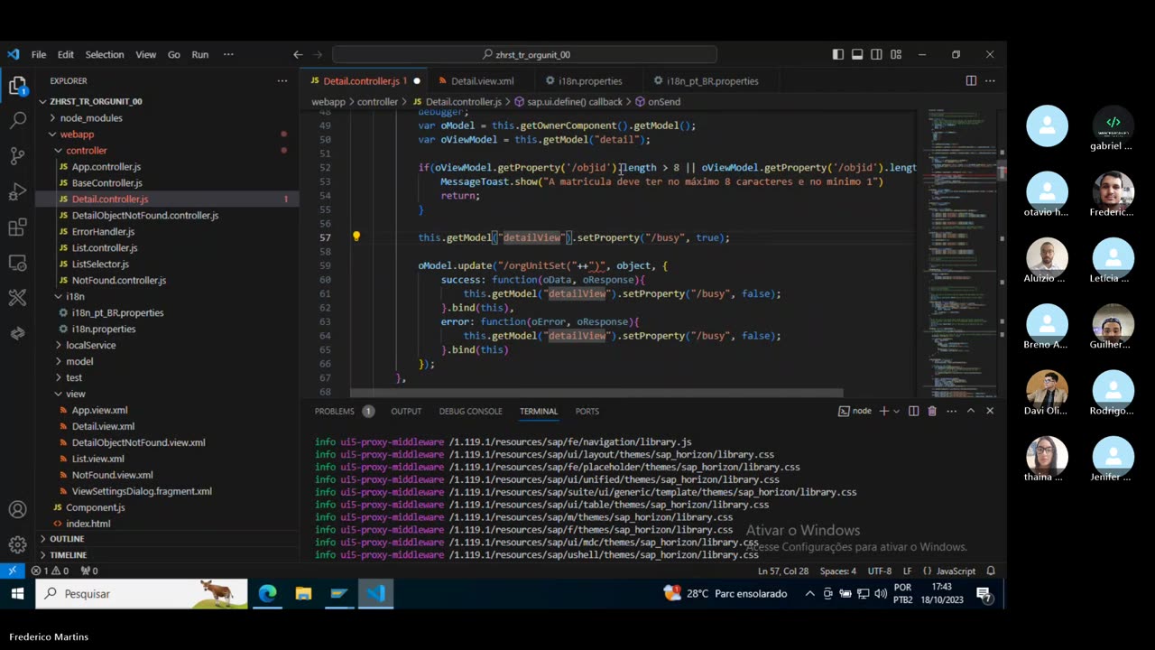Go back using the navigation arrow
1155x650 pixels.
click(x=298, y=54)
